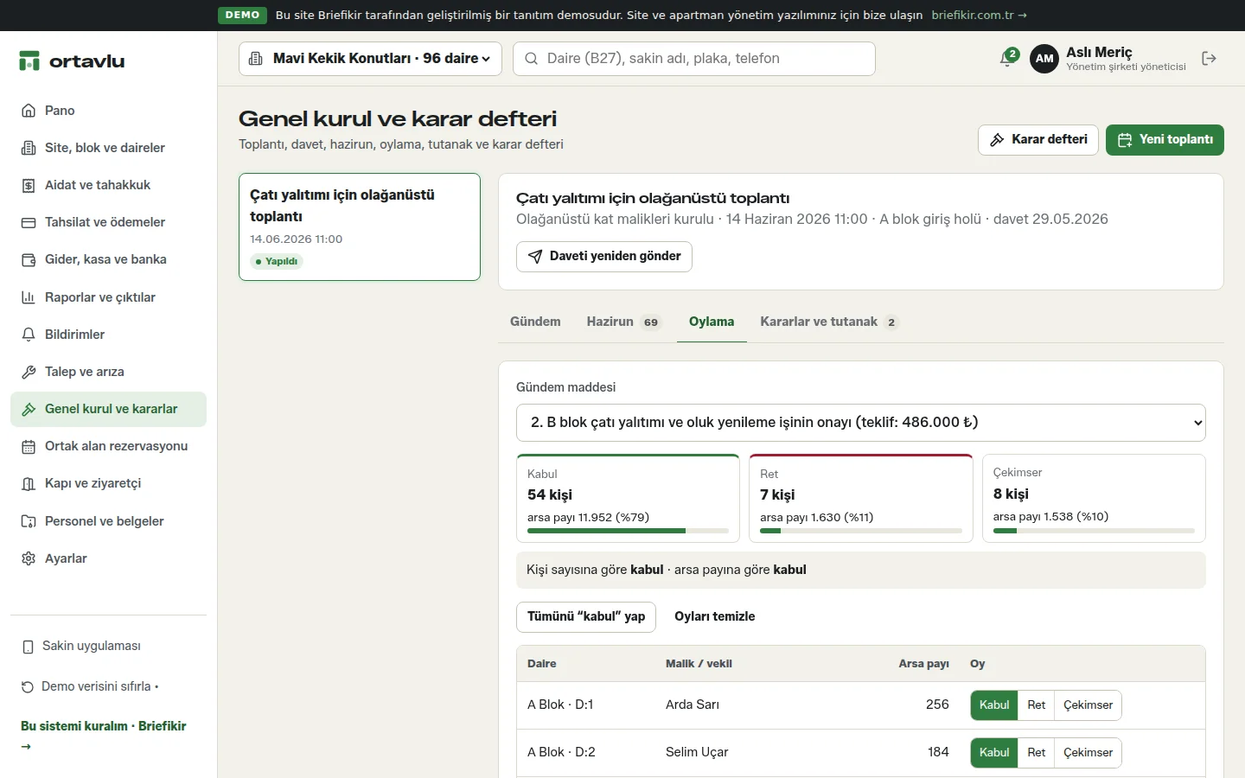This screenshot has height=778, width=1245.
Task: Select Kabul vote for Arda Sarı
Action: 994,705
